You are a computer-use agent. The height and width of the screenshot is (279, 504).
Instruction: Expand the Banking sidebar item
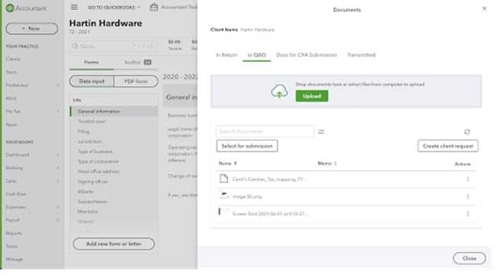58,168
